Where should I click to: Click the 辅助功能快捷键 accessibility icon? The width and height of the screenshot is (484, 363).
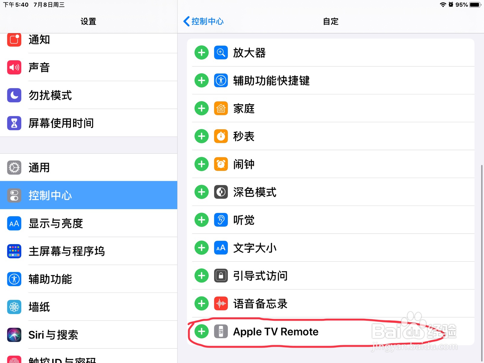coord(221,80)
